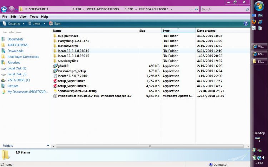Click the blue Help question mark icon
The height and width of the screenshot is (167, 268).
coord(246,24)
